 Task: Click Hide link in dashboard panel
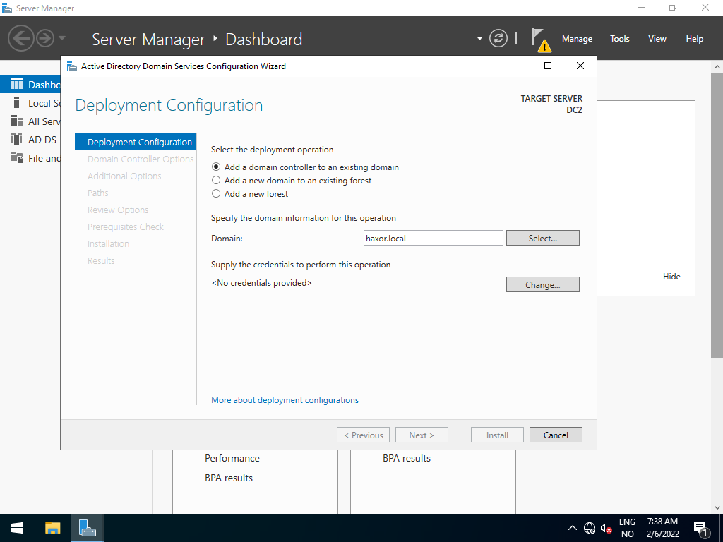[x=671, y=276]
